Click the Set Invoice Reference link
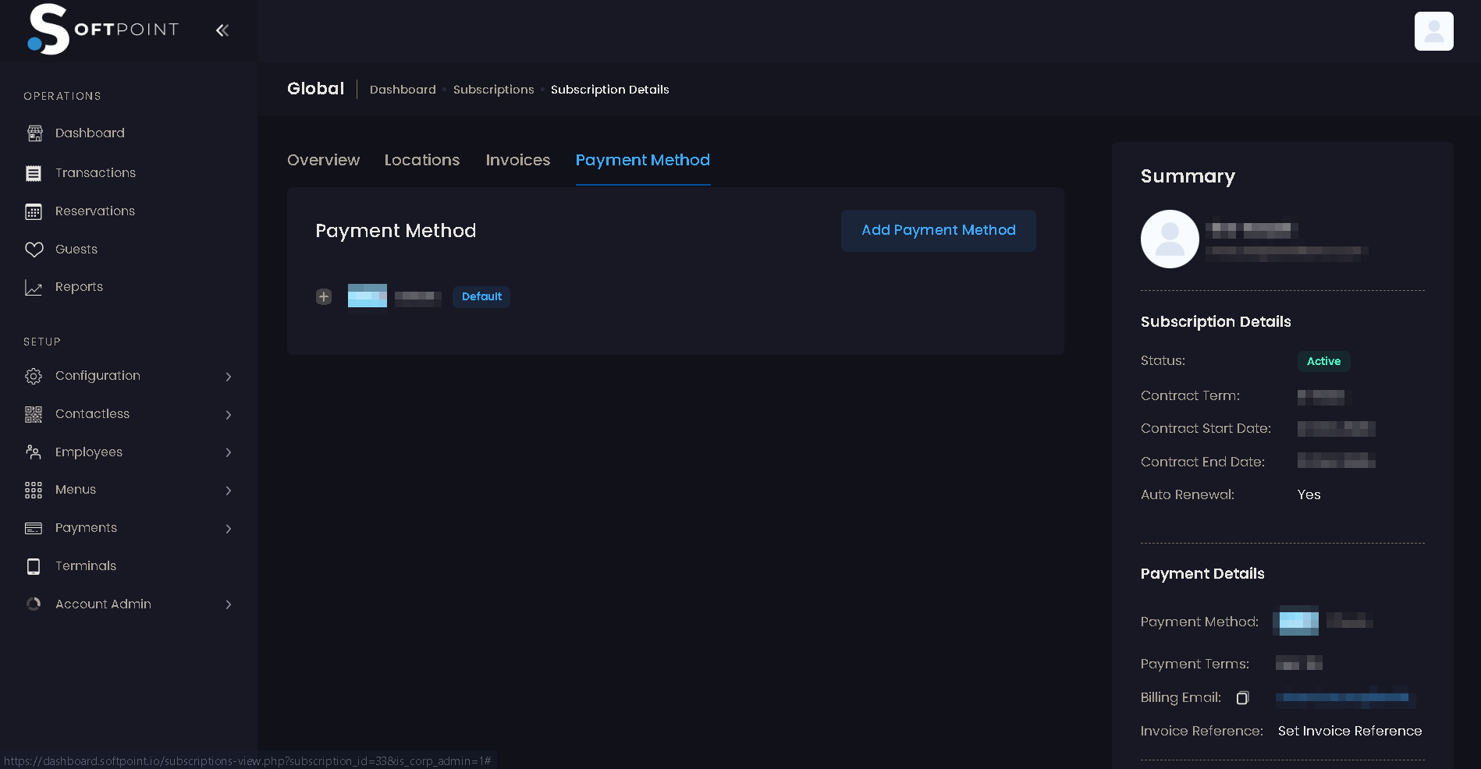Image resolution: width=1481 pixels, height=769 pixels. tap(1349, 732)
